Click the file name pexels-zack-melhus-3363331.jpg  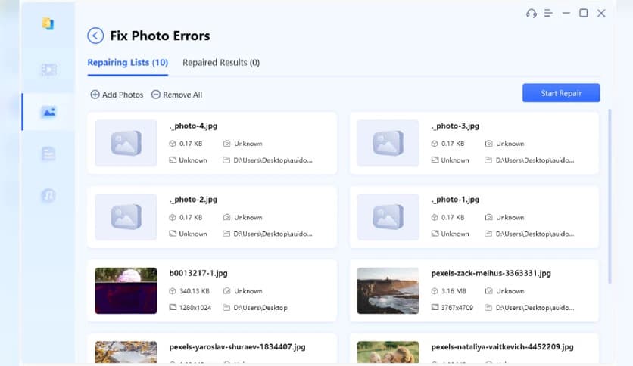491,273
